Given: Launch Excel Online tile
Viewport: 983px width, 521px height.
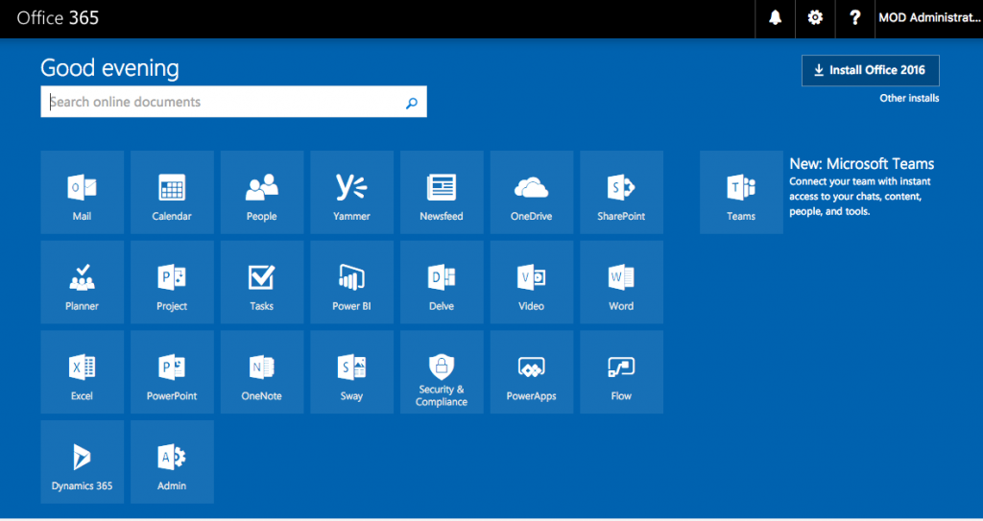Looking at the screenshot, I should 83,371.
